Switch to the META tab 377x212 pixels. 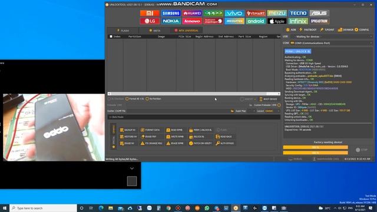[154, 31]
